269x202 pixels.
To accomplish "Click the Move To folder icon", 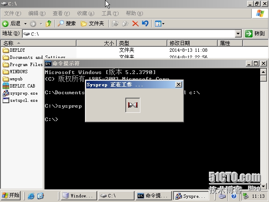I will tap(115, 24).
